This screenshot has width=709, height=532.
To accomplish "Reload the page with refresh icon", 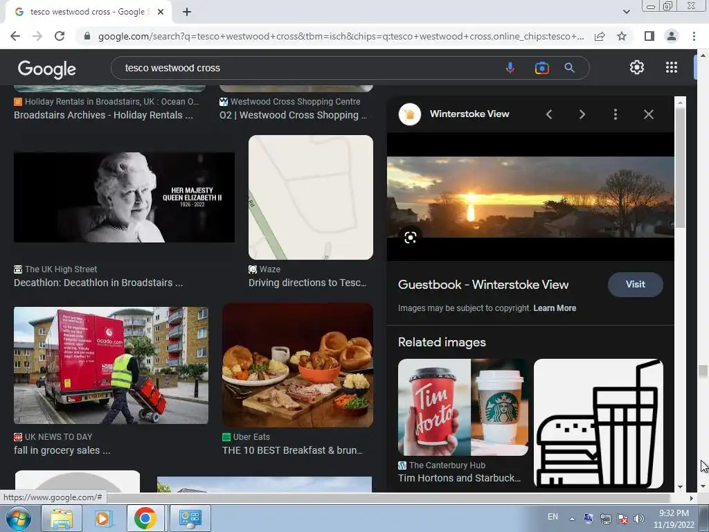I will (60, 36).
